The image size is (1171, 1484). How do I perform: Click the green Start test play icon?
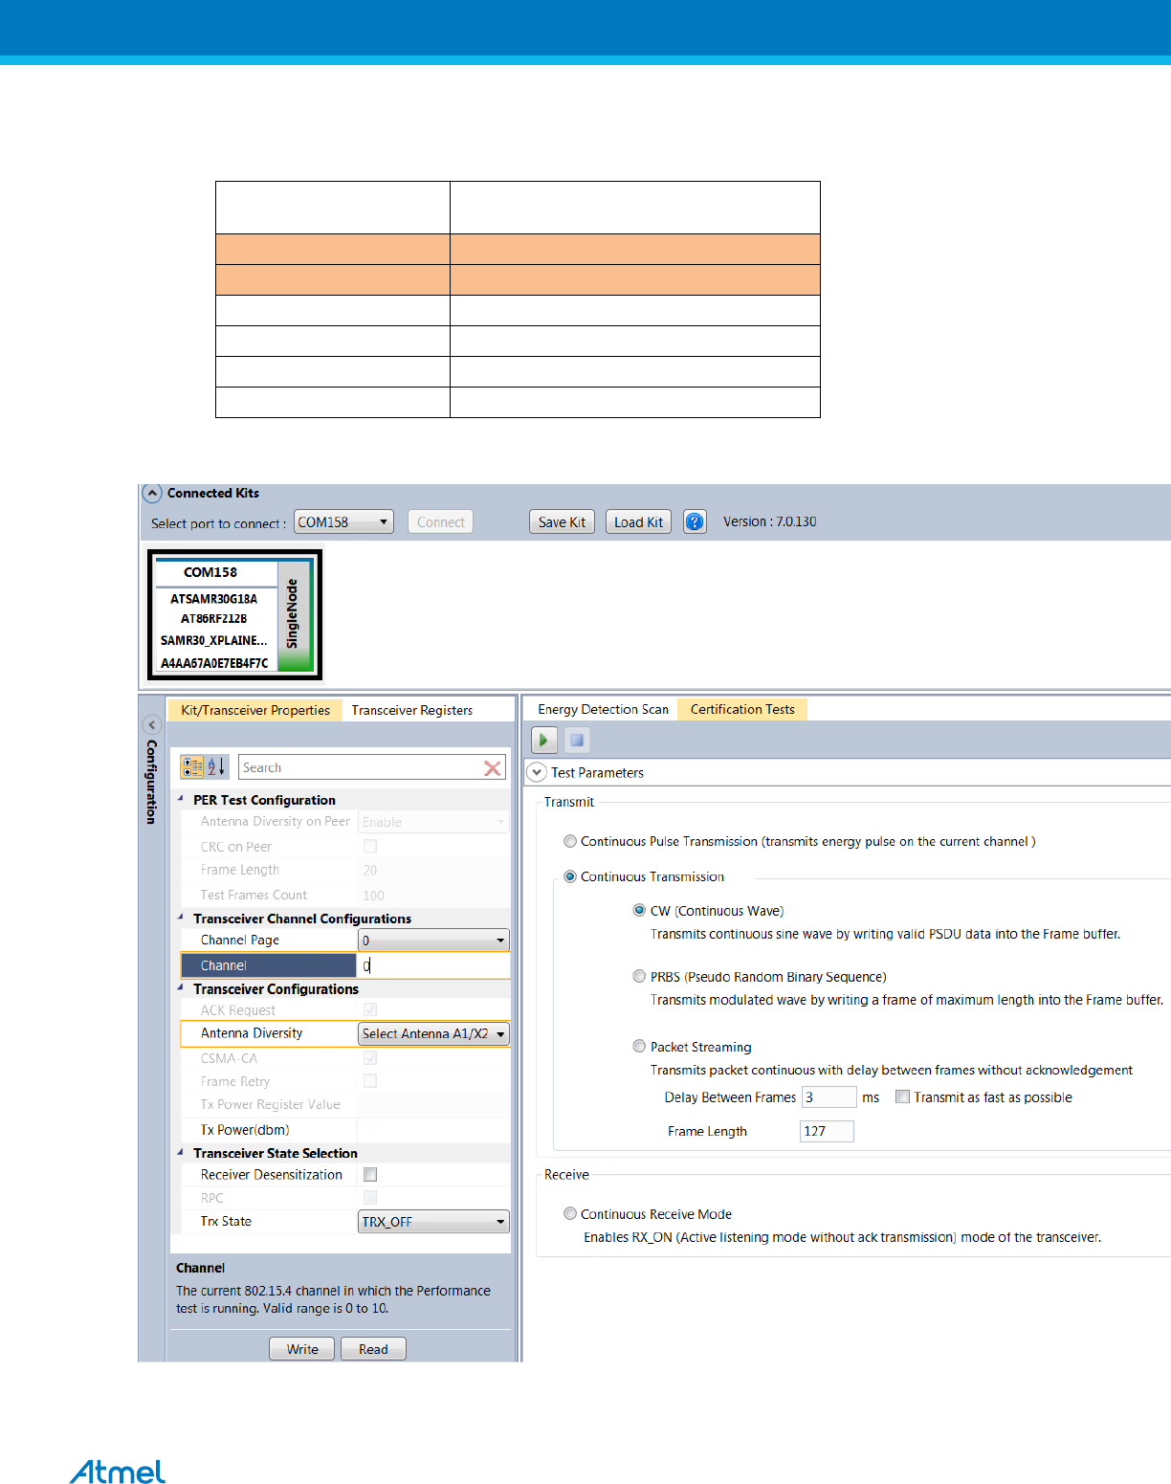tap(543, 740)
